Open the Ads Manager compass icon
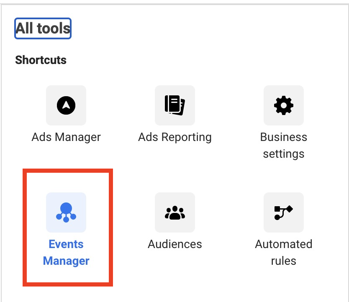The image size is (349, 302). [x=66, y=105]
